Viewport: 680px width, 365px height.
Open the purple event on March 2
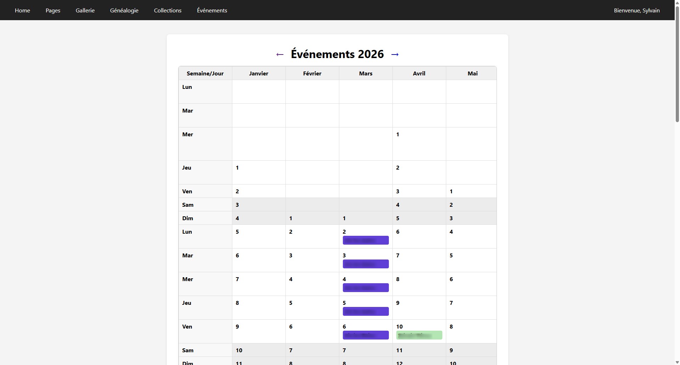365,240
